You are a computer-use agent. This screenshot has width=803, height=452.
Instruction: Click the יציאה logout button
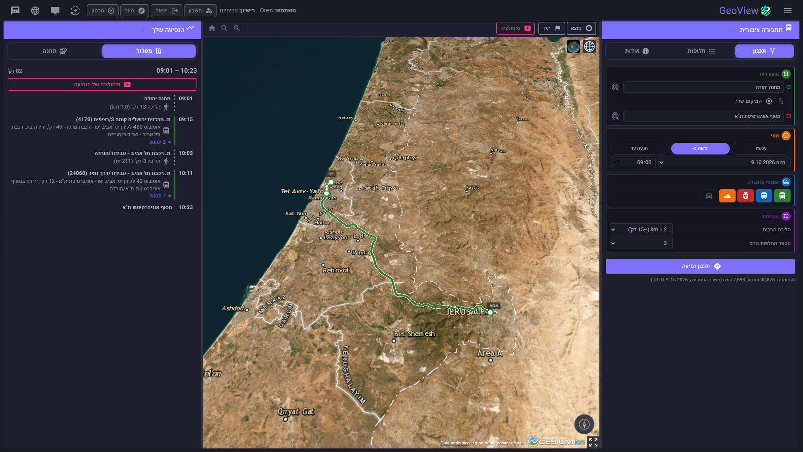tap(167, 10)
